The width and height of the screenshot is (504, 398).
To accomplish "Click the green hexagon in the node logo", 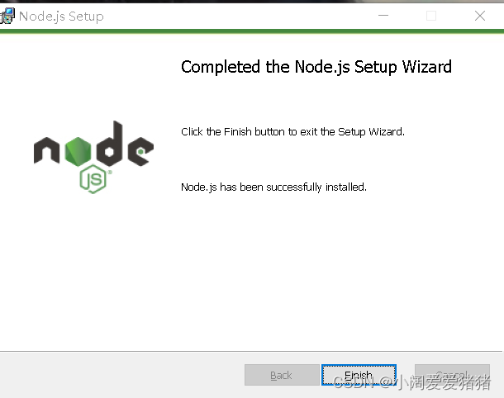I will point(78,151).
